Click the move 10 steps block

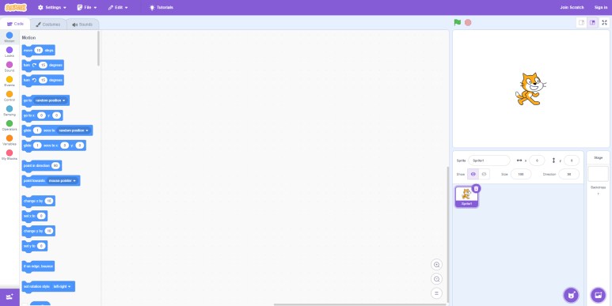[x=38, y=51]
